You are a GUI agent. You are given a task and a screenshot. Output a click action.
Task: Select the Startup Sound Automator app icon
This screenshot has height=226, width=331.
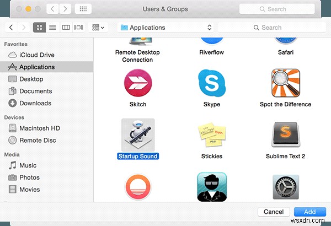pyautogui.click(x=138, y=135)
